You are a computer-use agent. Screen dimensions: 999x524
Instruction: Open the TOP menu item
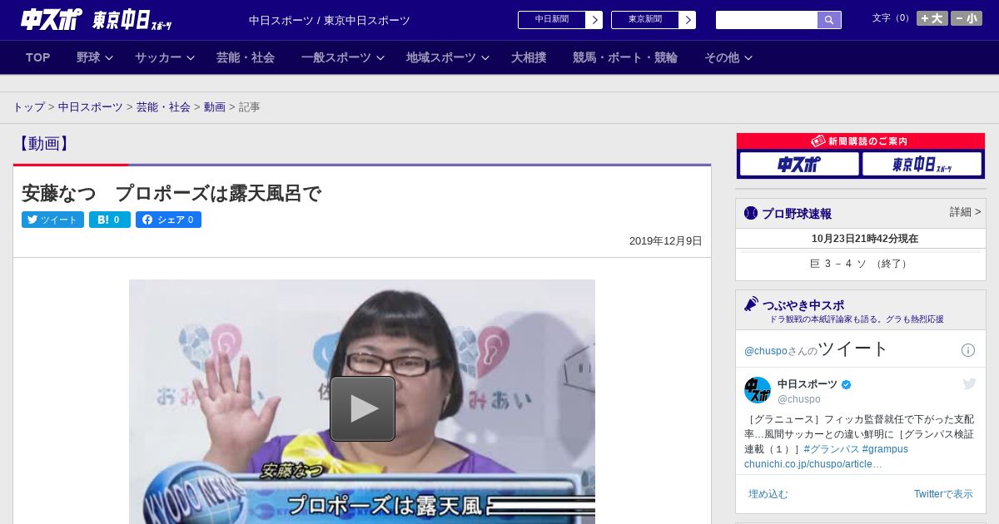click(38, 57)
